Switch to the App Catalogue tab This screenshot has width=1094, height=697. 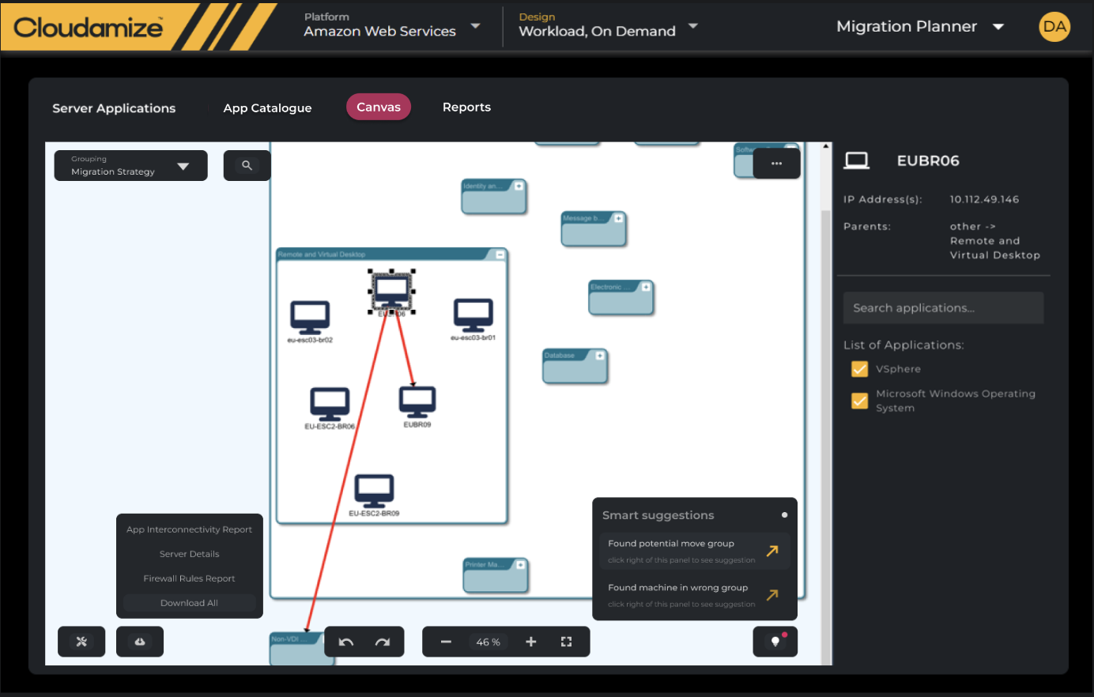tap(267, 108)
